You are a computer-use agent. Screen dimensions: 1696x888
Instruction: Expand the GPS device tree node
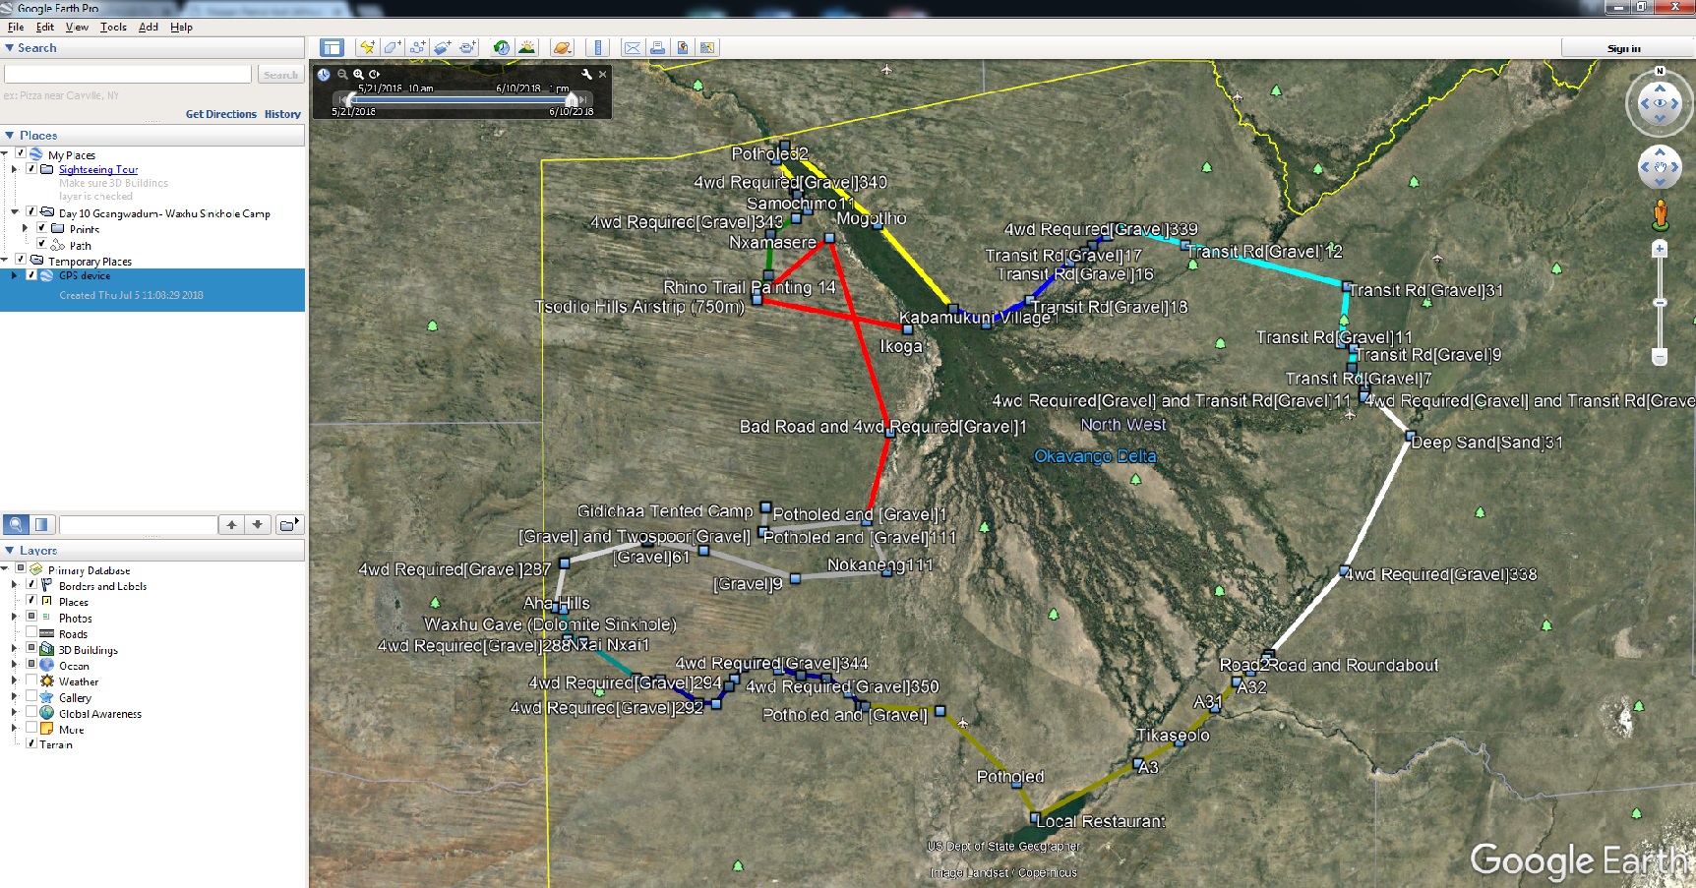coord(15,275)
